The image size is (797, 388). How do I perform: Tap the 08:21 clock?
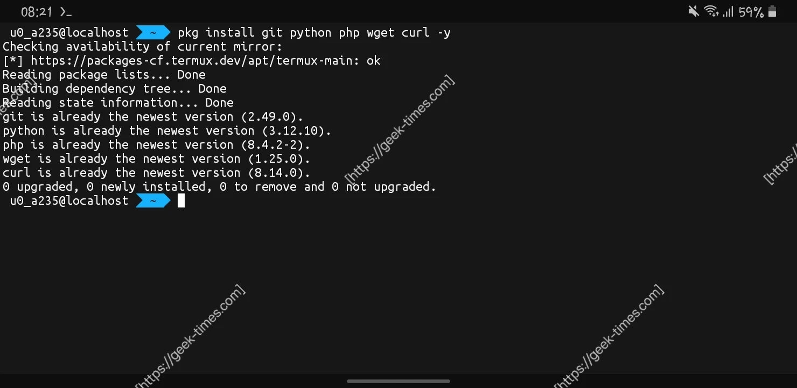click(37, 12)
